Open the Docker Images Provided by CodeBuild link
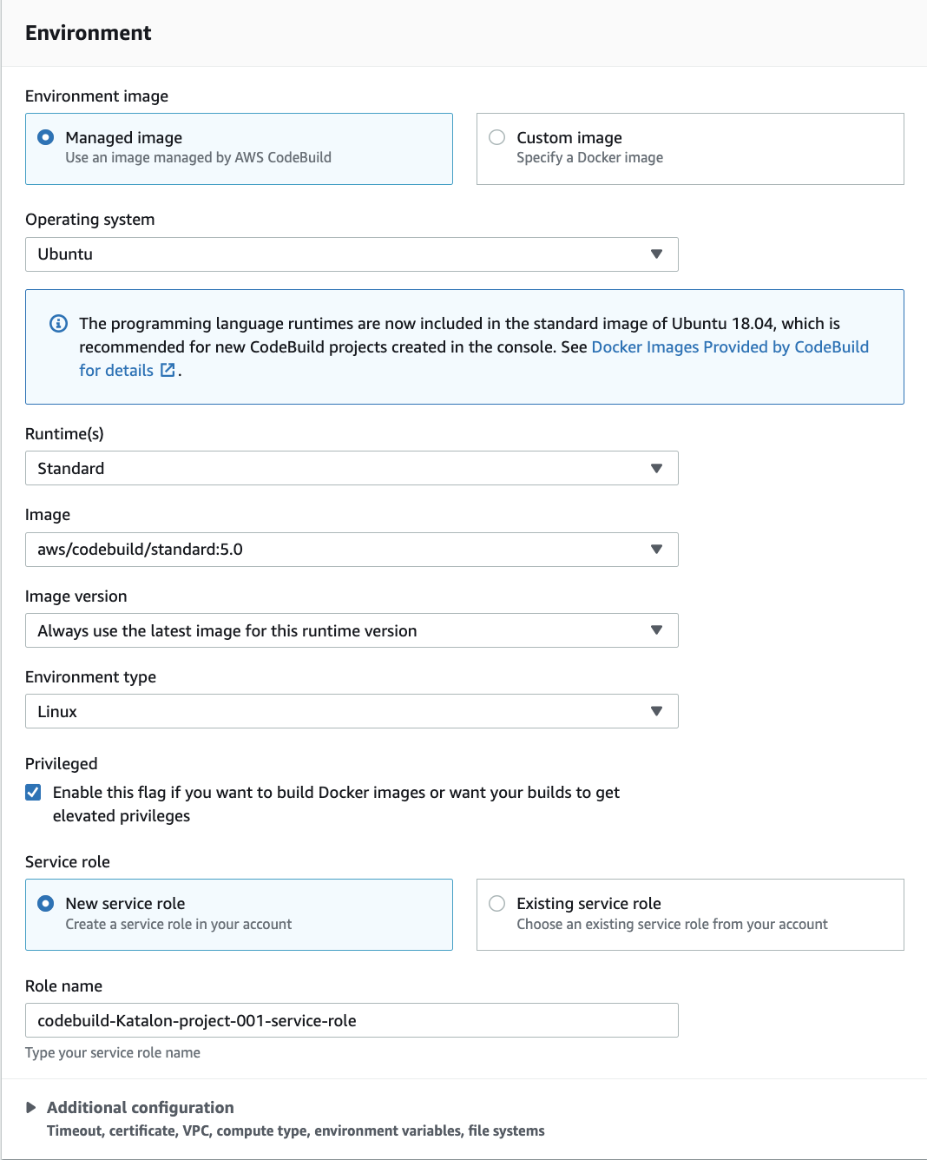 [730, 347]
